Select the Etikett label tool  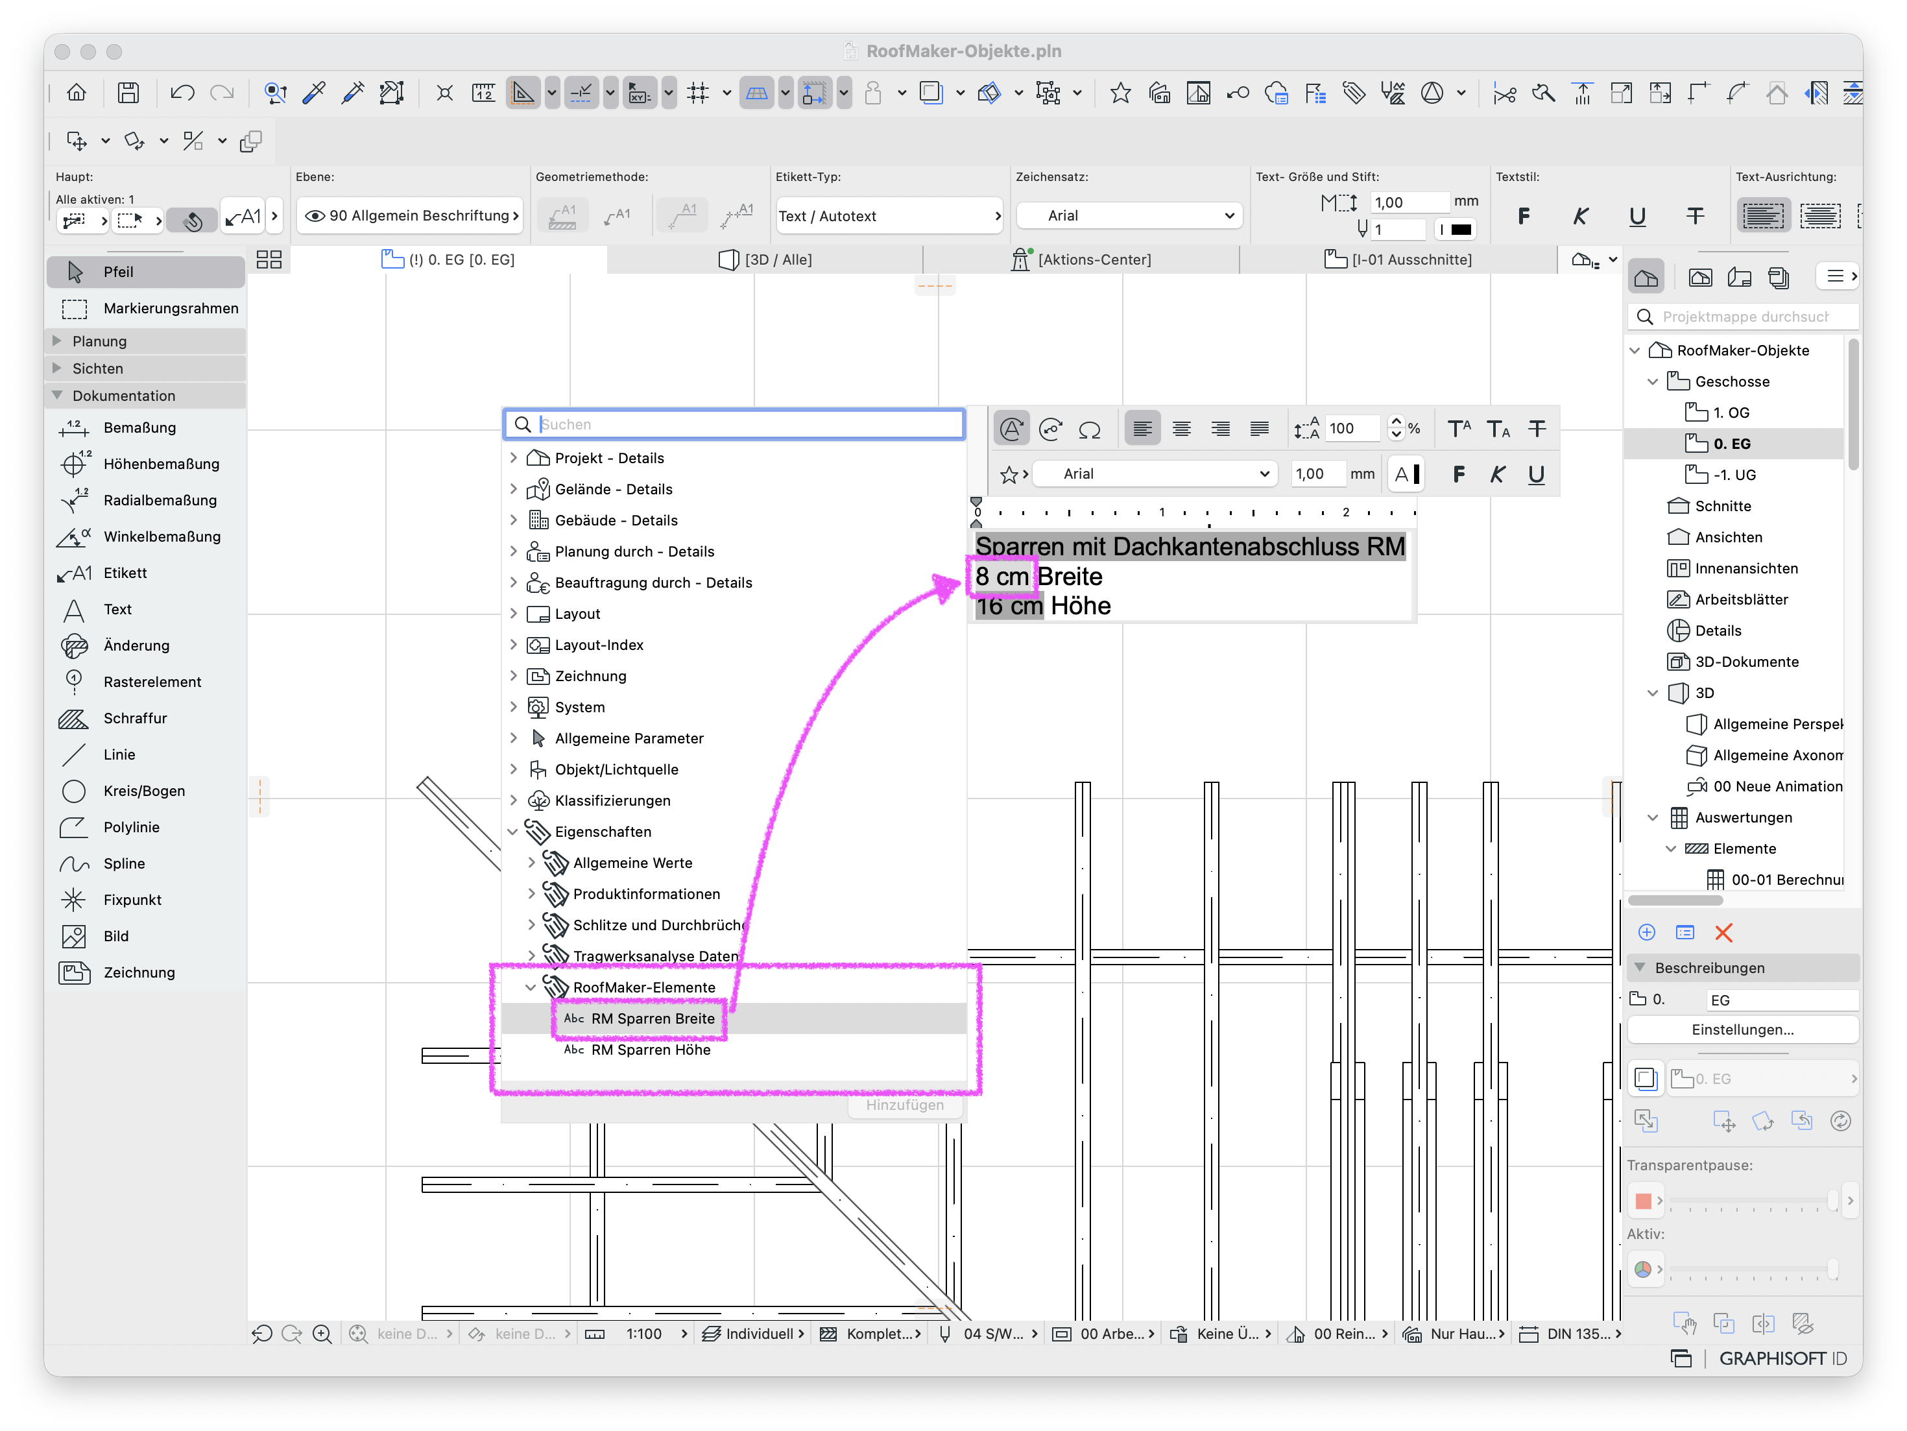pyautogui.click(x=146, y=572)
